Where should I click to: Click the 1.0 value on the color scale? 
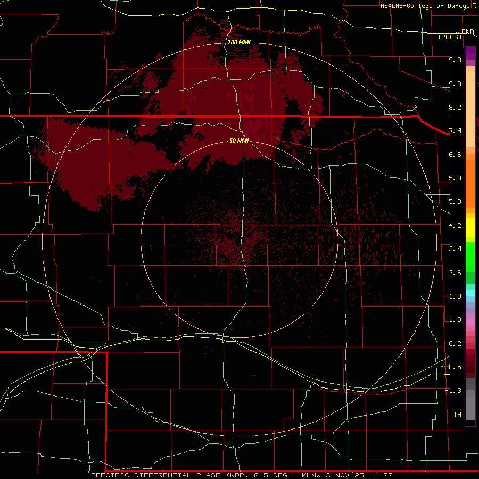[x=455, y=320]
